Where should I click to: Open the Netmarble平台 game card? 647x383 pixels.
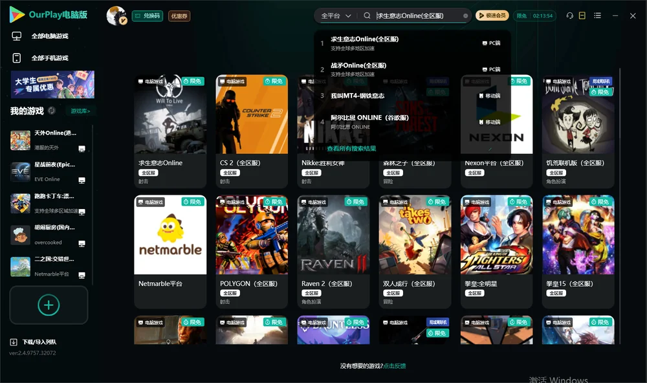[170, 252]
